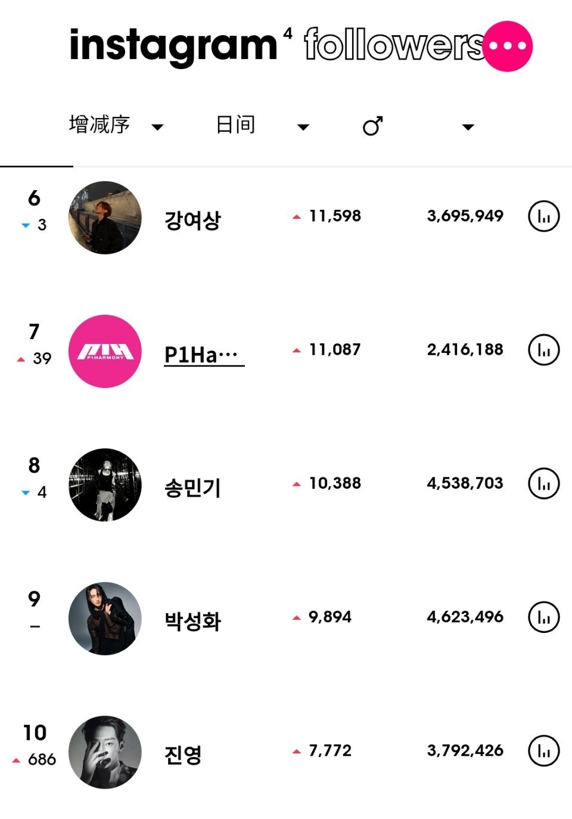Open the pink three-dot more menu
The height and width of the screenshot is (819, 572).
pos(508,46)
